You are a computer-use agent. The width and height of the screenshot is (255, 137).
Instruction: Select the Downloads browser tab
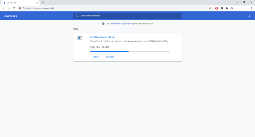pyautogui.click(x=19, y=2)
